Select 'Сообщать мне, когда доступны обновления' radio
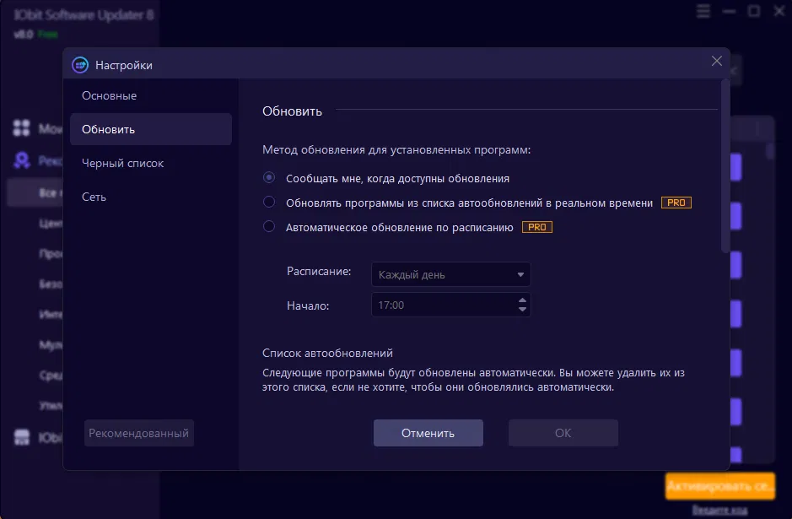 pos(269,177)
